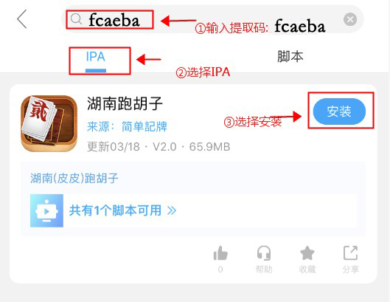390x302 pixels.
Task: Tap the blue 安装 install button
Action: (339, 111)
